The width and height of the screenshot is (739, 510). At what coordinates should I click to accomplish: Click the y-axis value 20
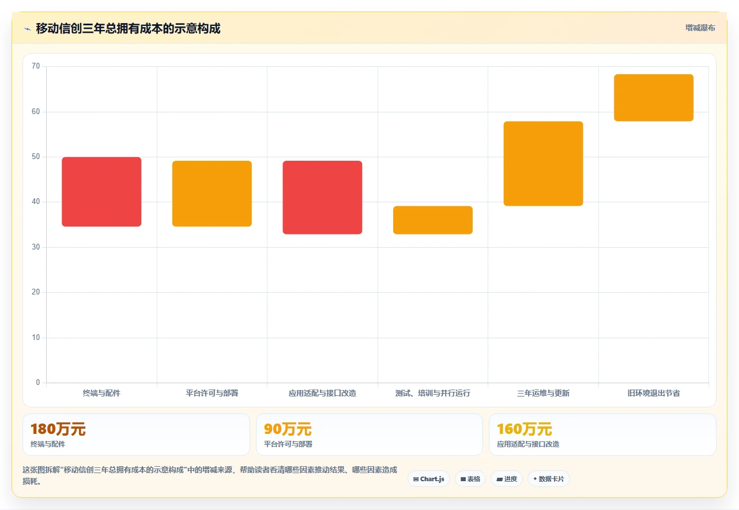pyautogui.click(x=36, y=292)
